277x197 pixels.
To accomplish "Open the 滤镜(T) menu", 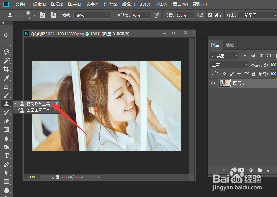I will point(128,4).
